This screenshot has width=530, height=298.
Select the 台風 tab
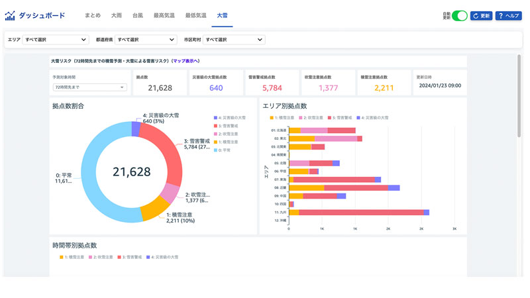click(137, 15)
